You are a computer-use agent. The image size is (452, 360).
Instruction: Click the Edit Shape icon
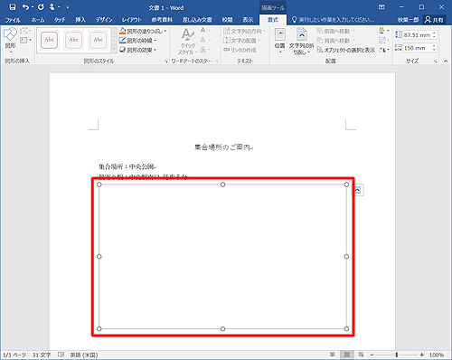pos(24,31)
